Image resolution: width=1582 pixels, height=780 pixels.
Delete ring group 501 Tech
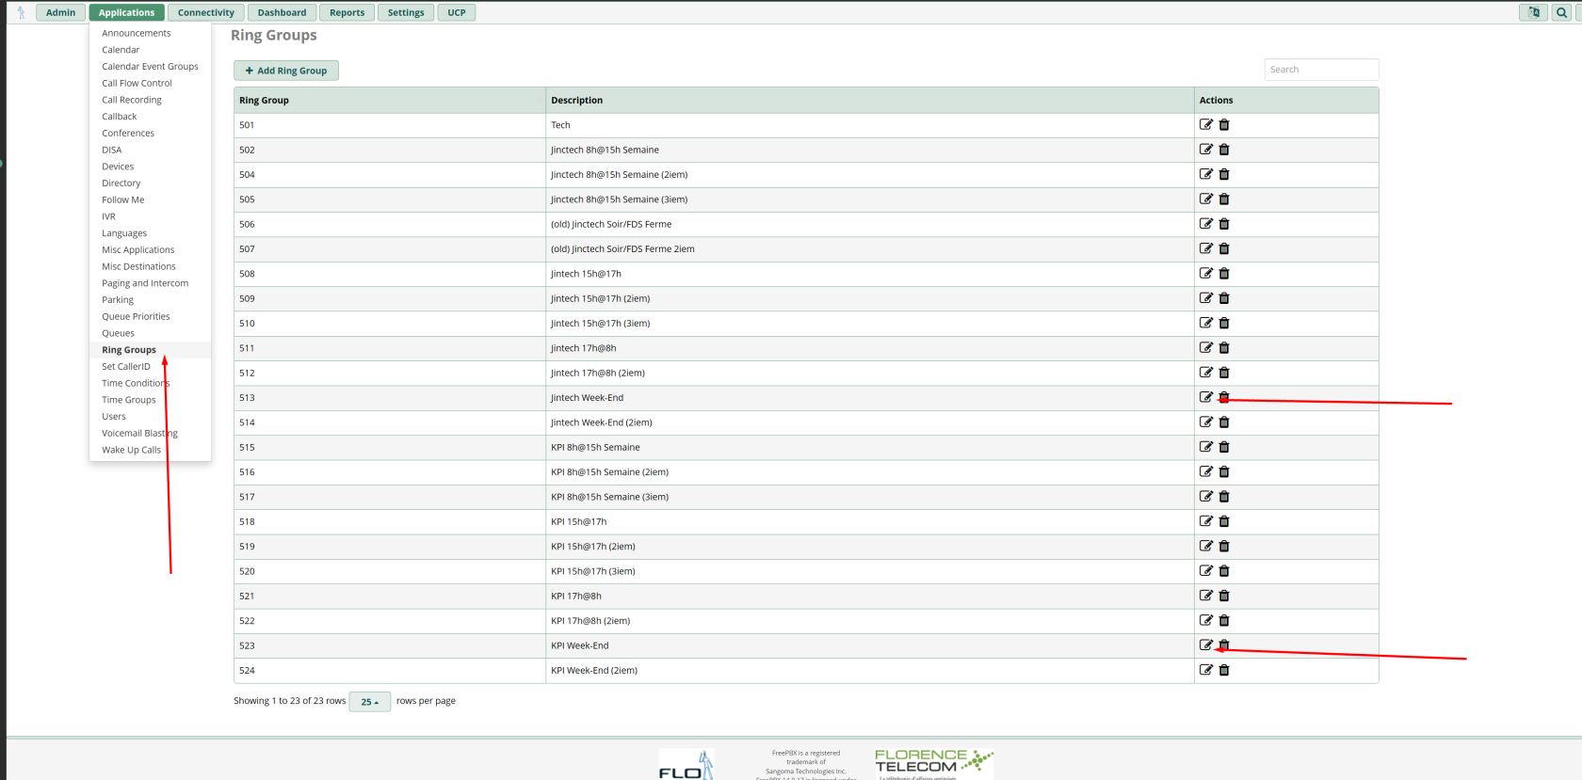click(x=1224, y=124)
